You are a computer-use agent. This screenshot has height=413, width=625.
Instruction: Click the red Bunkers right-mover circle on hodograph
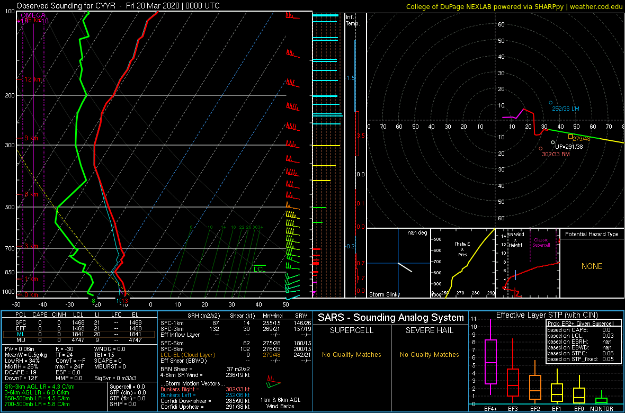(541, 149)
